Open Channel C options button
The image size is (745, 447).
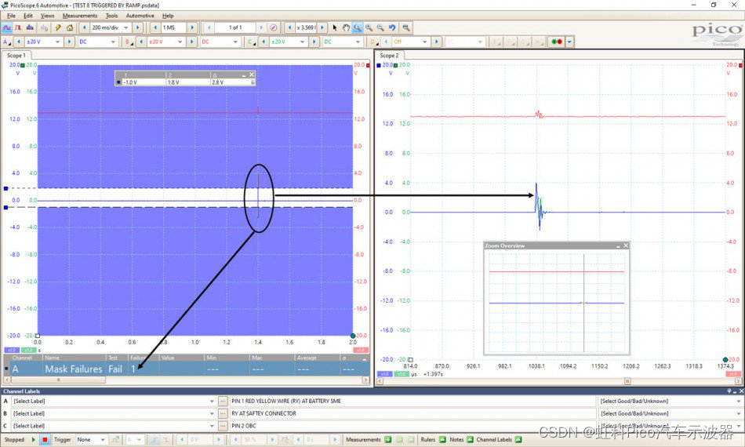(252, 42)
